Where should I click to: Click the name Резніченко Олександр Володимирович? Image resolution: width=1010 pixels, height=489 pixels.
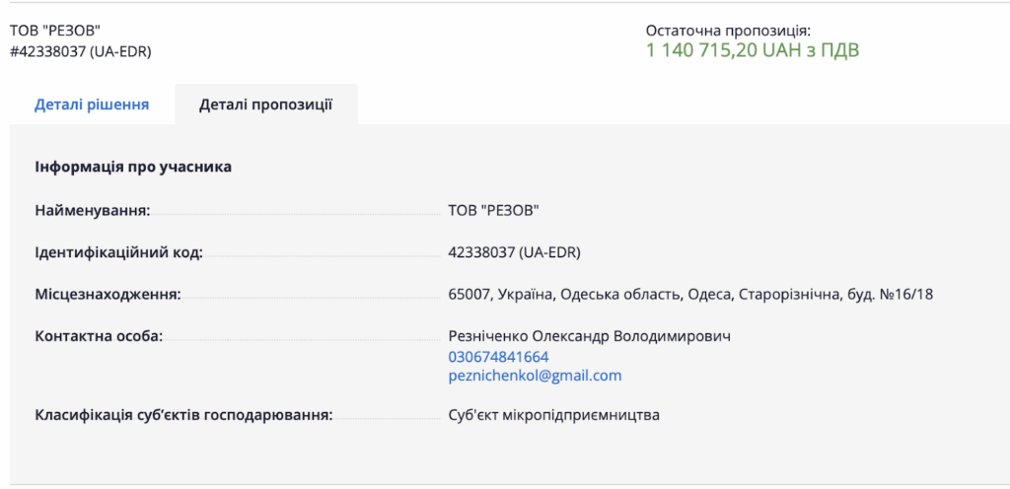click(x=590, y=336)
